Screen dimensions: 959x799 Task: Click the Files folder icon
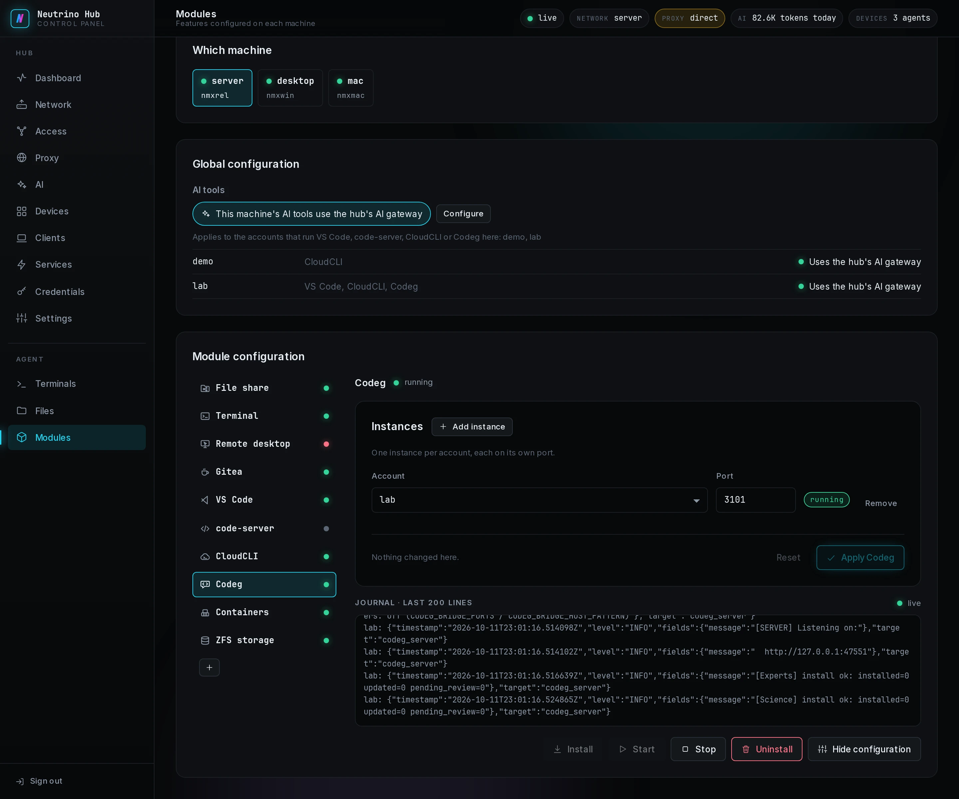point(21,410)
